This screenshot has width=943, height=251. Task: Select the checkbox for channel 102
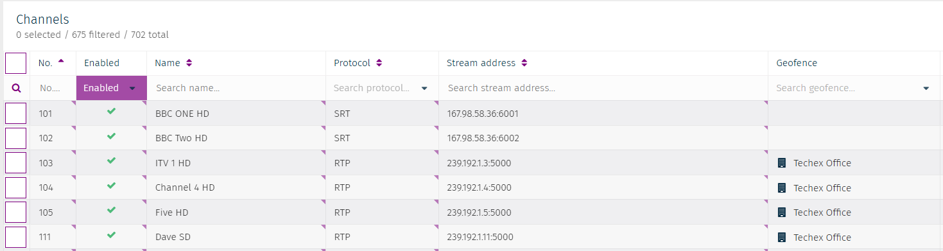click(x=16, y=138)
